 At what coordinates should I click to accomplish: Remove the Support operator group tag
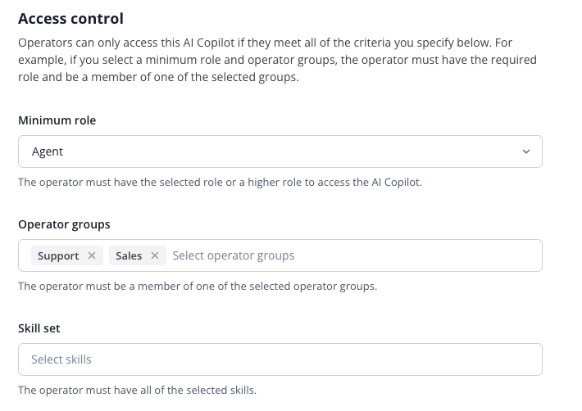[x=92, y=255]
